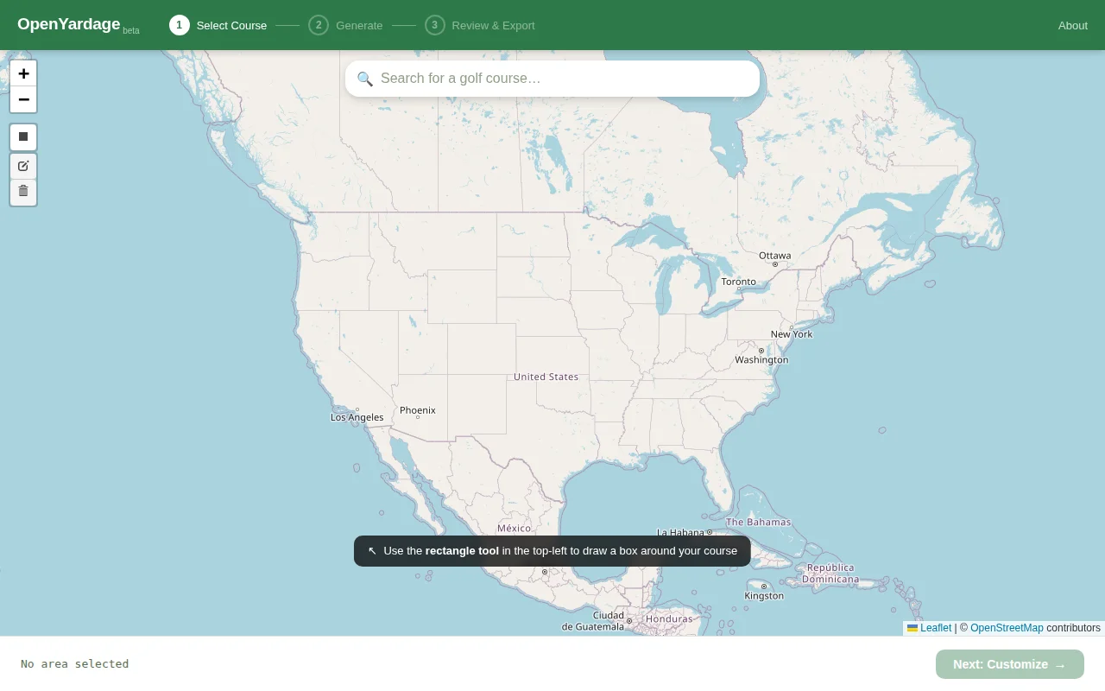This screenshot has width=1105, height=691.
Task: Click the New York map label
Action: tap(792, 334)
